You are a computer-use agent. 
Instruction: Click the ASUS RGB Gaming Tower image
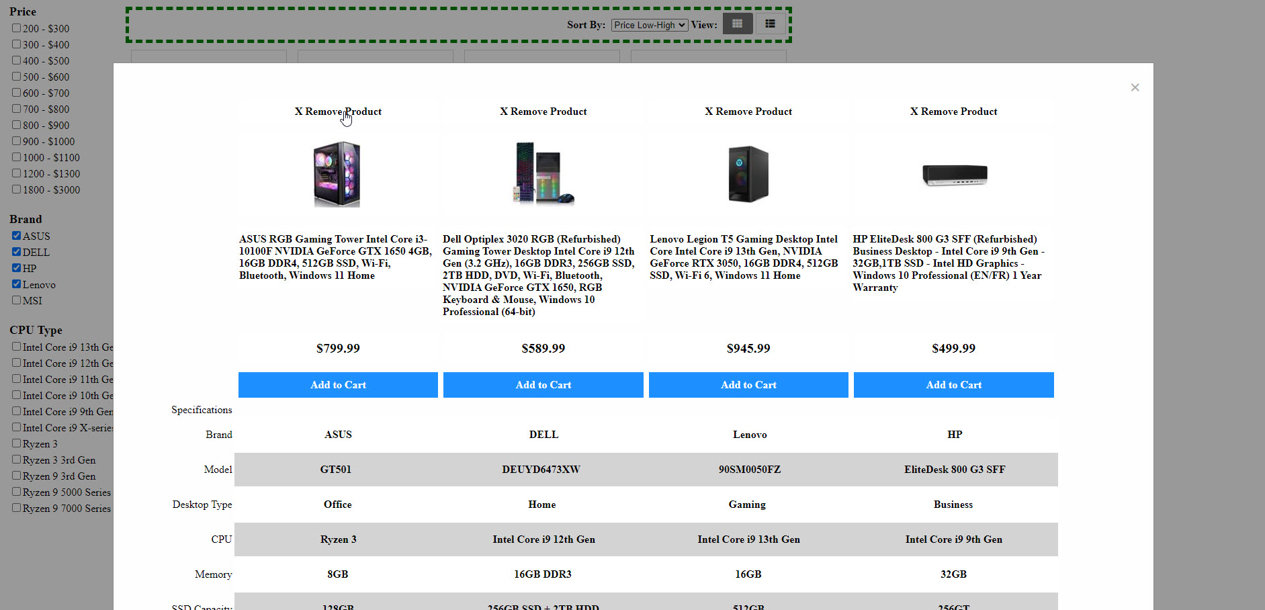(337, 174)
